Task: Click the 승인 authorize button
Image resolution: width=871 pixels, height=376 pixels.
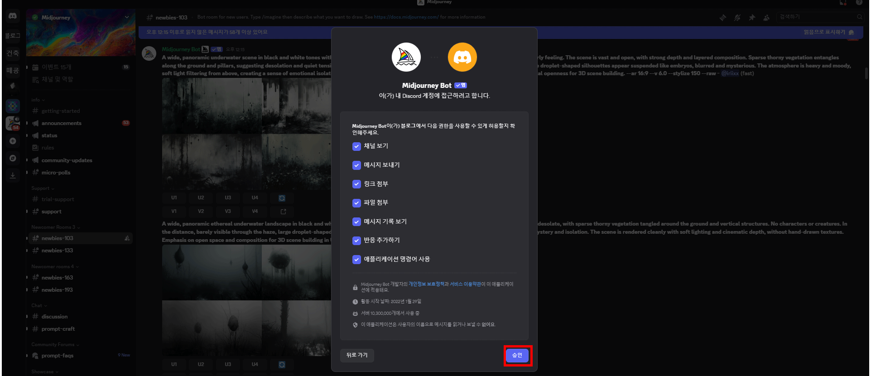Action: click(517, 355)
